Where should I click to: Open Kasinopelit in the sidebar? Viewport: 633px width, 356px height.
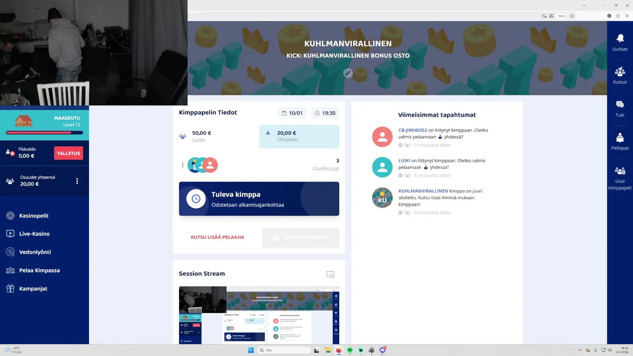click(x=34, y=216)
